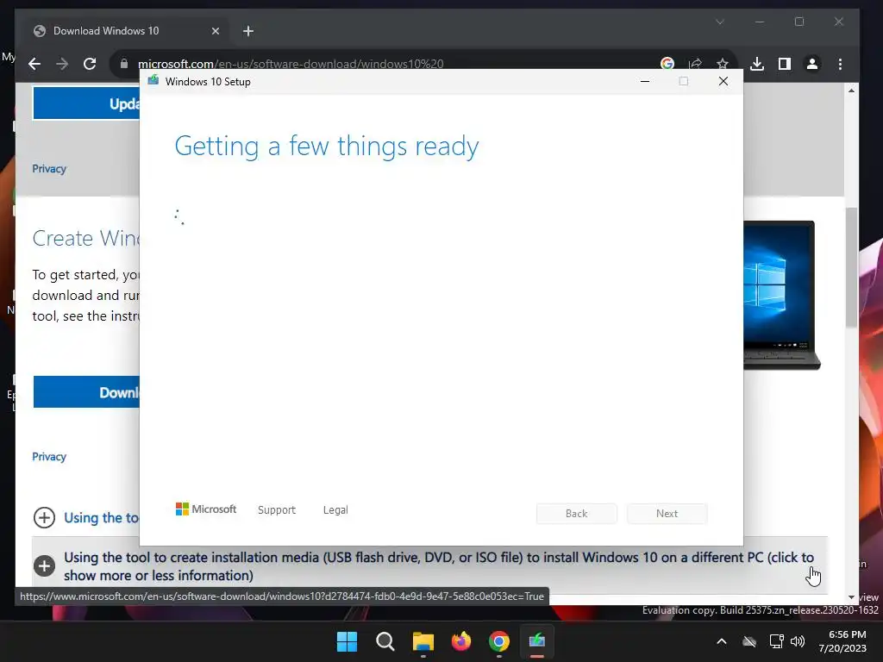This screenshot has width=883, height=662.
Task: Open Support link in Setup dialog
Action: click(x=277, y=510)
